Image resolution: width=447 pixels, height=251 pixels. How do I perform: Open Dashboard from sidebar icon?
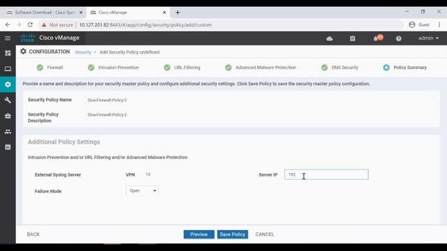coord(8,53)
